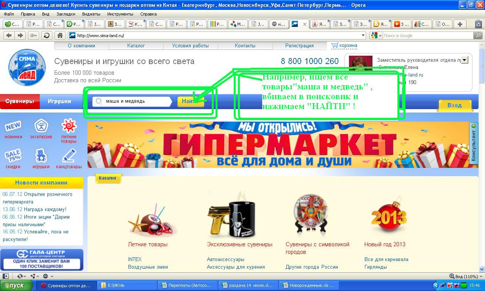485x291 pixels.
Task: Open the Инструменты menu
Action: coord(120,14)
